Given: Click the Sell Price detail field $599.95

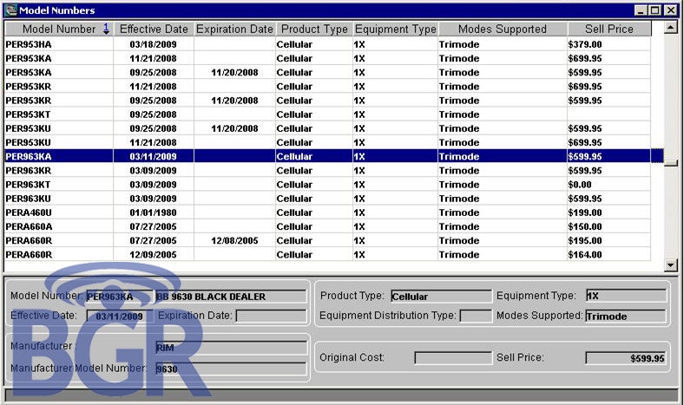Looking at the screenshot, I should pos(626,358).
